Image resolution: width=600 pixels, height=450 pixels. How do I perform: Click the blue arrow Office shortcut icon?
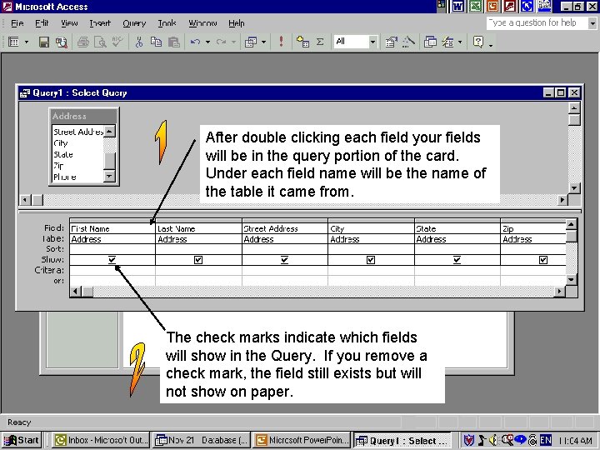click(527, 6)
